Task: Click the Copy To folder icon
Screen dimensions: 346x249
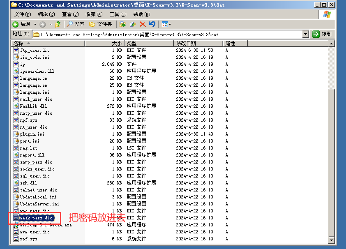Action: pos(133,24)
